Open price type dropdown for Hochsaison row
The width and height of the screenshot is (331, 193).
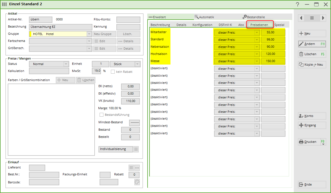pyautogui.click(x=257, y=54)
